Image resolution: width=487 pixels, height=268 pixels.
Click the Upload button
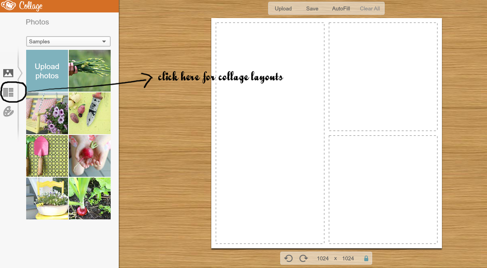click(283, 8)
